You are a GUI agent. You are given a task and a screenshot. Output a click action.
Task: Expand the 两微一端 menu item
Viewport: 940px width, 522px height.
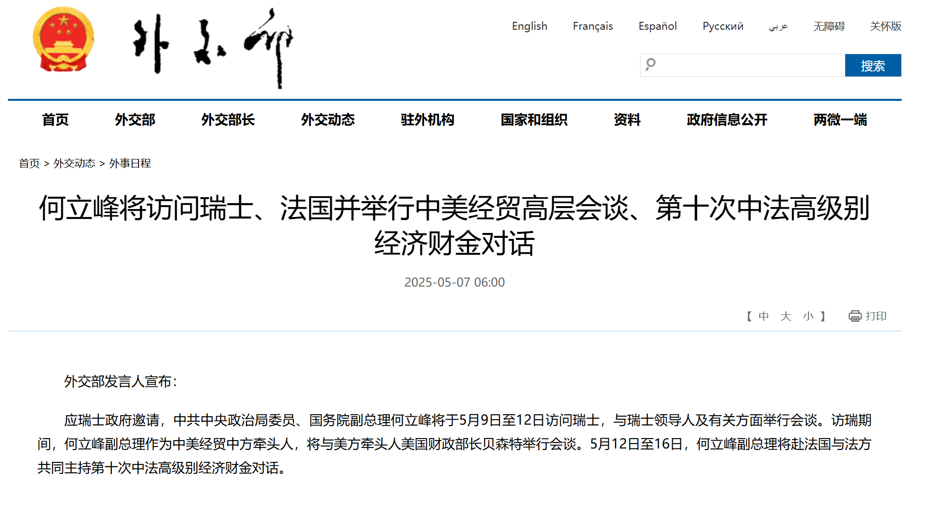pyautogui.click(x=840, y=120)
